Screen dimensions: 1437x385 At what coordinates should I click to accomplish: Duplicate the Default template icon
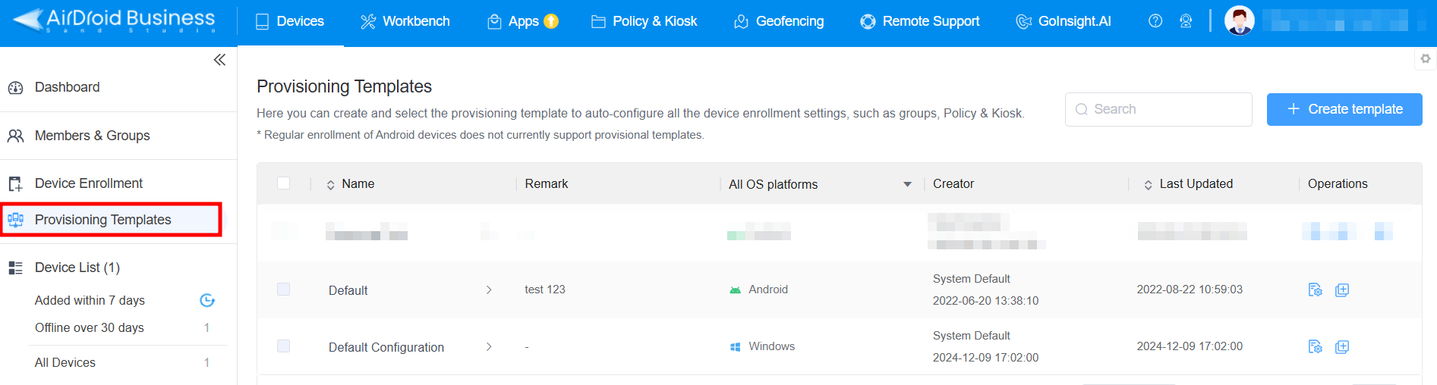1342,290
